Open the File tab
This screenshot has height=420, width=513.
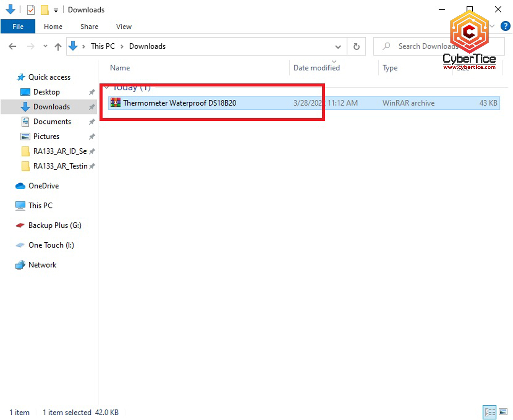[18, 27]
